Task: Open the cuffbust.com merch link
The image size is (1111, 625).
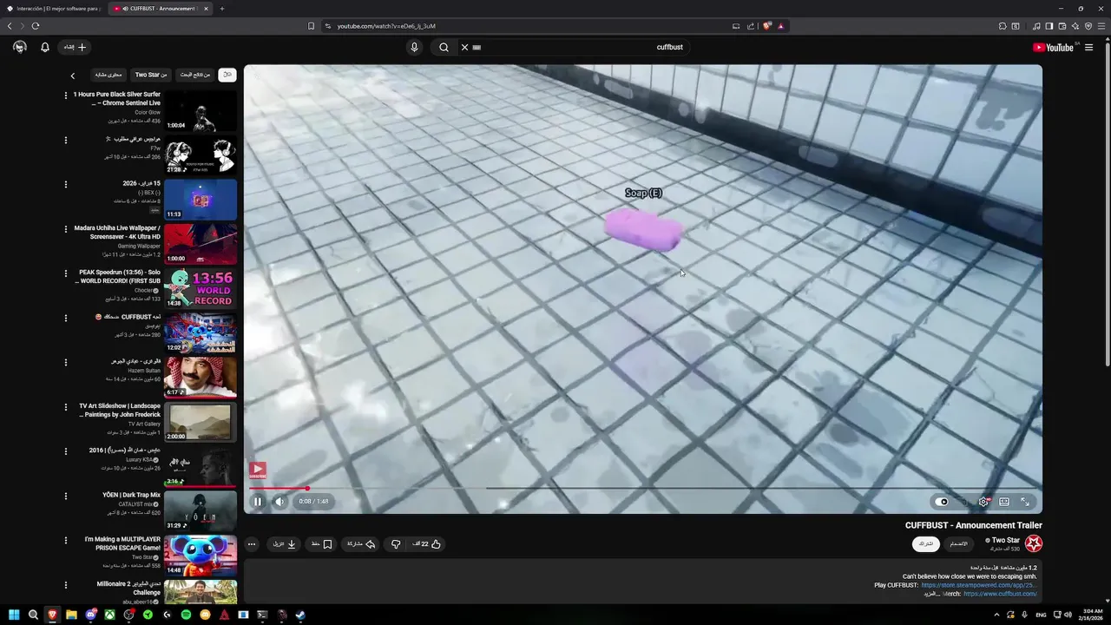Action: point(1000,594)
